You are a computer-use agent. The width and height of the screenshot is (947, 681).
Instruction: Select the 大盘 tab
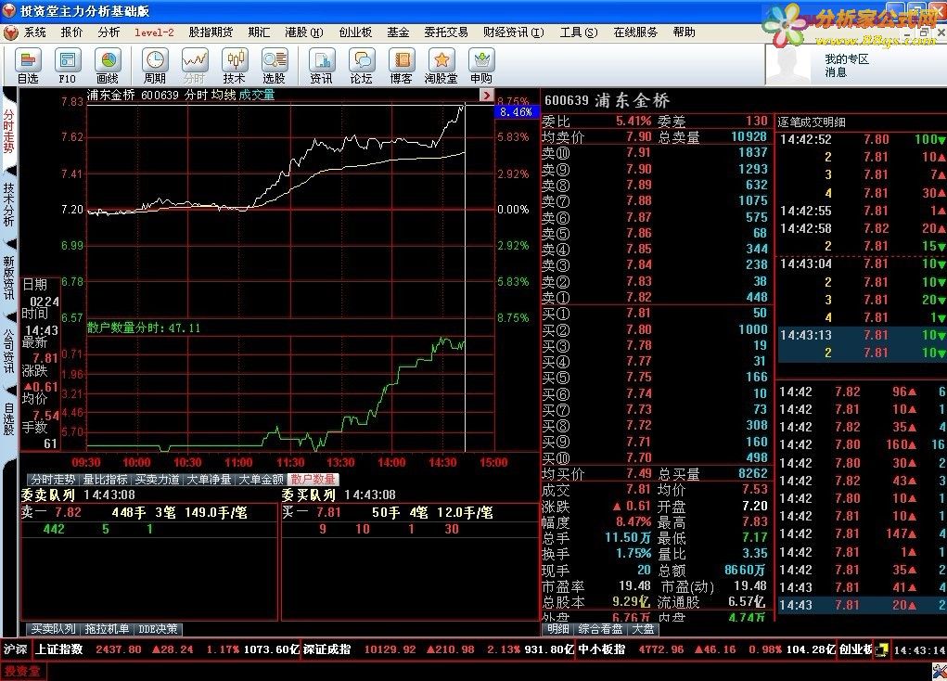643,629
